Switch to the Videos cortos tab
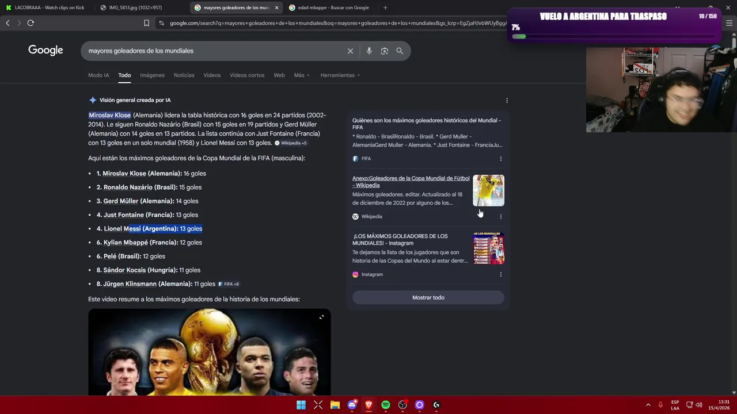This screenshot has height=414, width=737. point(247,75)
